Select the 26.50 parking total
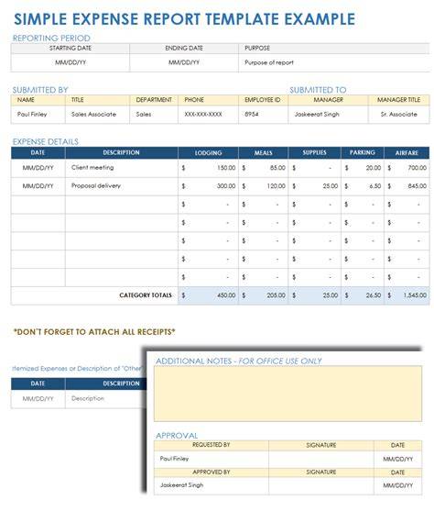 click(x=363, y=295)
